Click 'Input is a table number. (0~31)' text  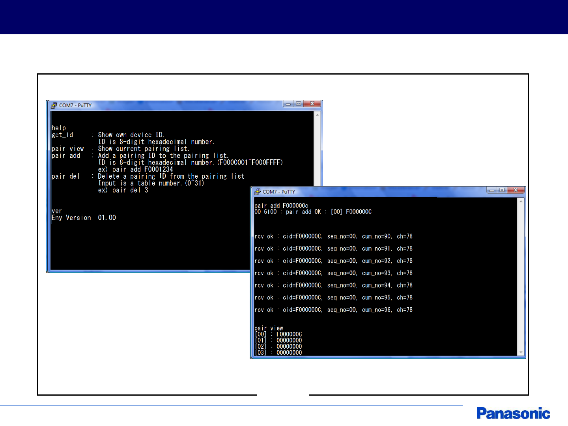151,183
